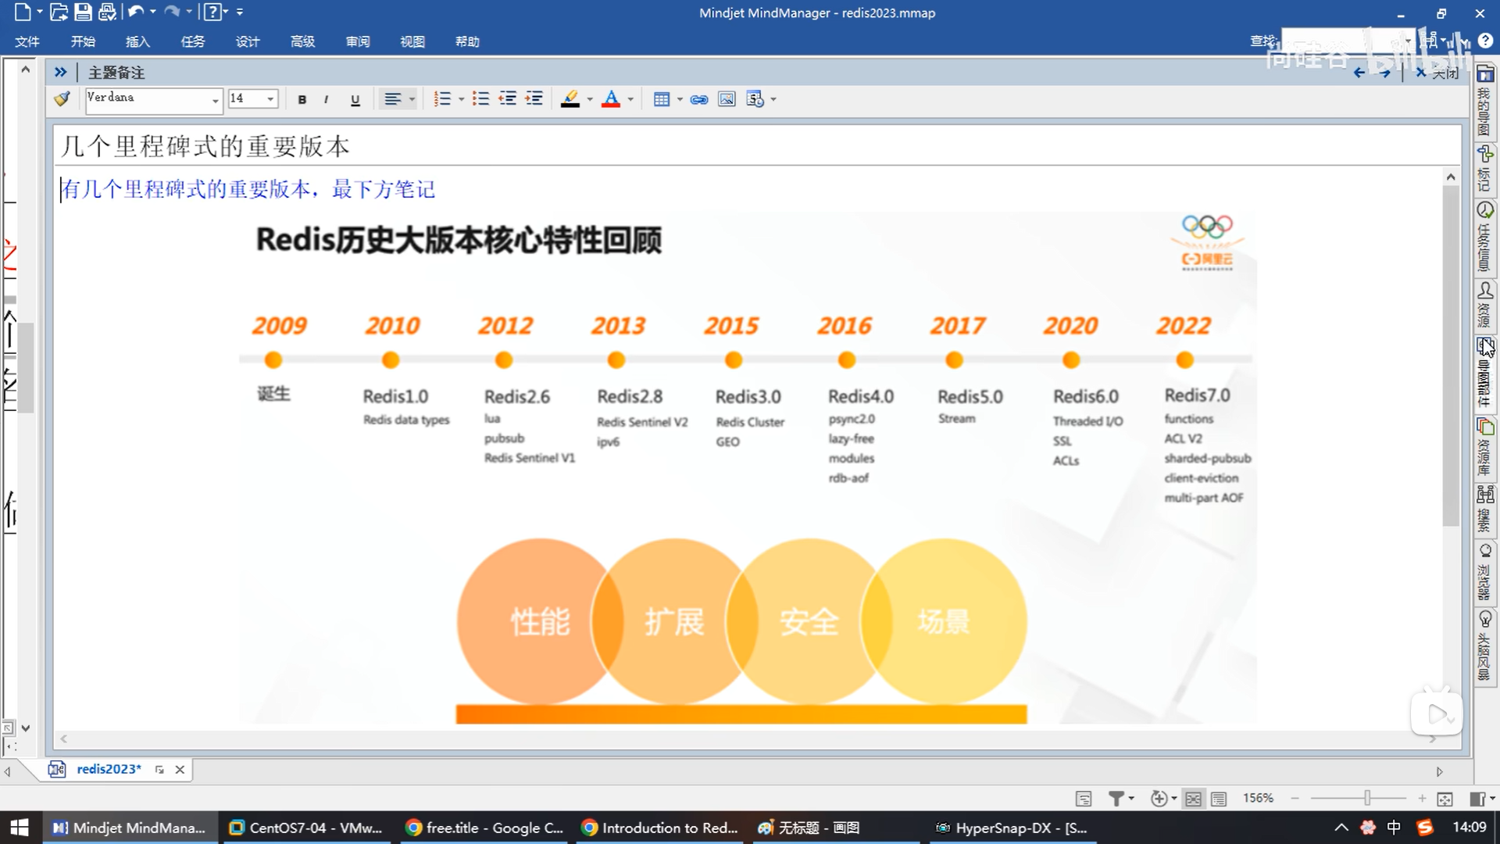
Task: Open the Verdana font dropdown
Action: pos(215,99)
